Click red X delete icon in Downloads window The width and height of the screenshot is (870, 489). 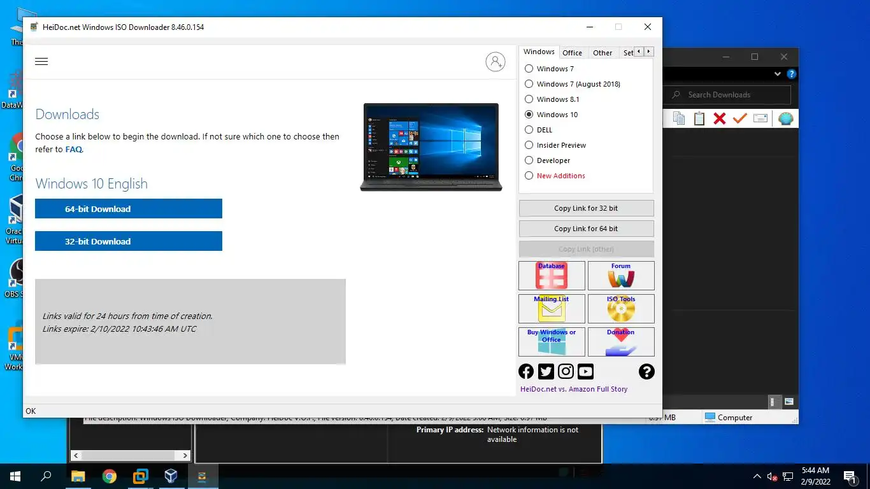coord(720,118)
